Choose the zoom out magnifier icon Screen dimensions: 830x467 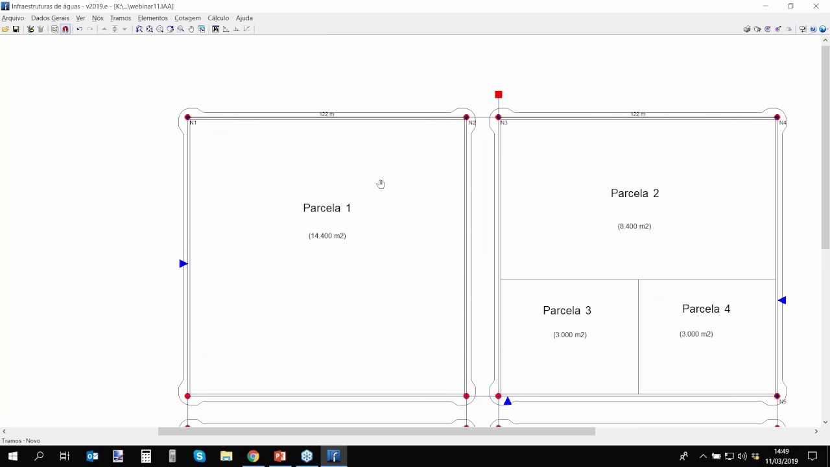[160, 29]
